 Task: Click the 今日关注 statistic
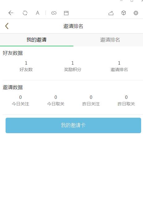tap(20, 101)
